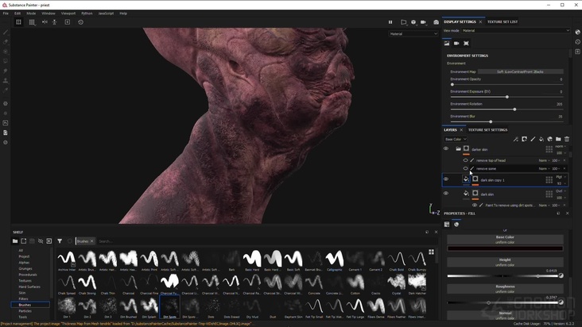Open the camera screenshot icon above viewport
The height and width of the screenshot is (327, 582).
point(436,22)
